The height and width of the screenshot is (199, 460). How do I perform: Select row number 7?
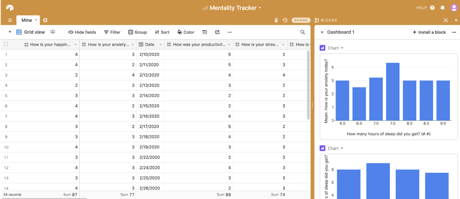(x=6, y=116)
